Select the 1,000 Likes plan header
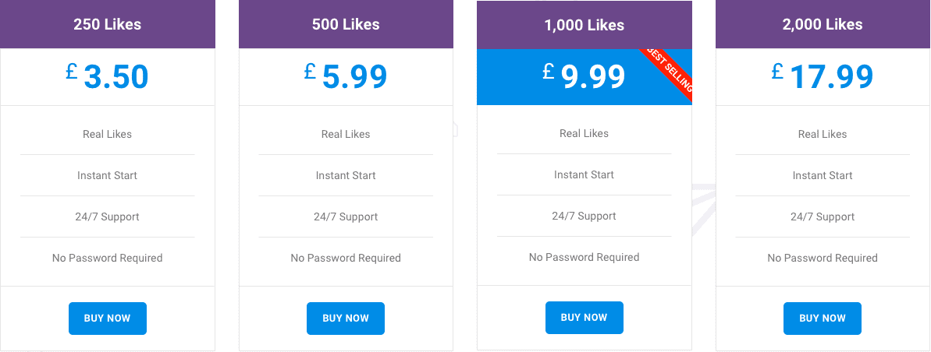 click(x=585, y=25)
